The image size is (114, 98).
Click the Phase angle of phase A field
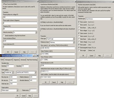(20, 23)
